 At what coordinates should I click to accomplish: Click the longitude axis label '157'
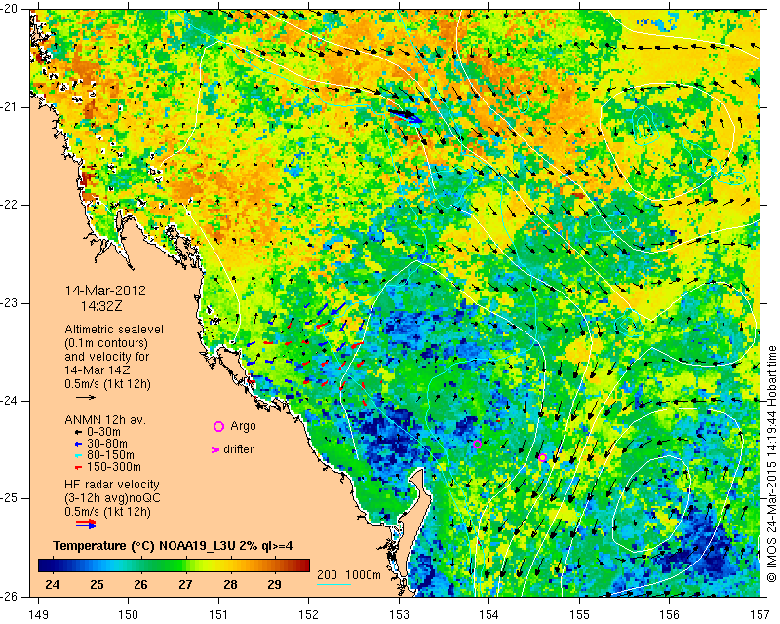[x=760, y=615]
